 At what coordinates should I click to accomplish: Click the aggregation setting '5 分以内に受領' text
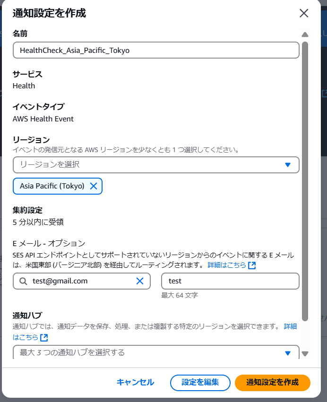click(x=38, y=222)
